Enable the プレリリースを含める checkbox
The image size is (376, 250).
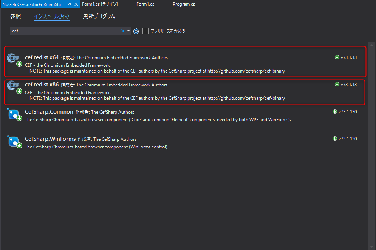(145, 31)
